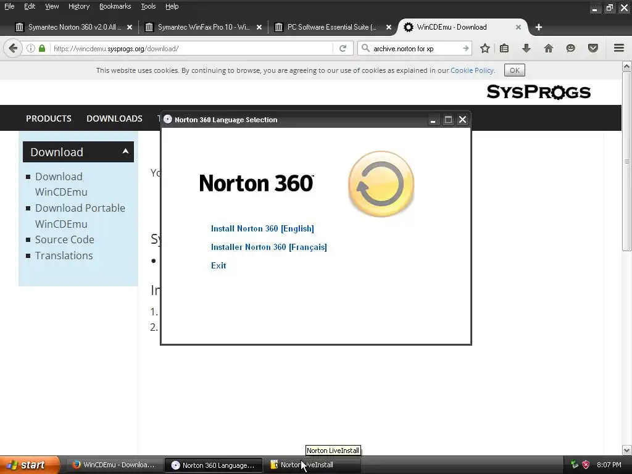The image size is (632, 474).
Task: Click Install Norton 360 [English] link
Action: [x=262, y=228]
